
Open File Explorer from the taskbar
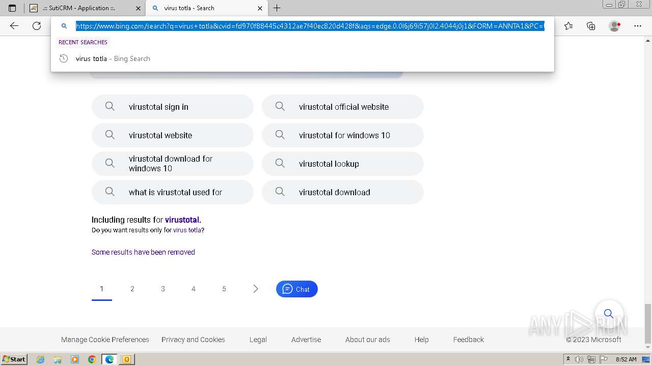click(x=58, y=359)
